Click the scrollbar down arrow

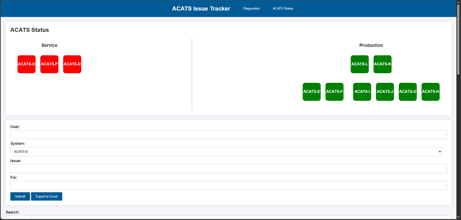click(458, 217)
